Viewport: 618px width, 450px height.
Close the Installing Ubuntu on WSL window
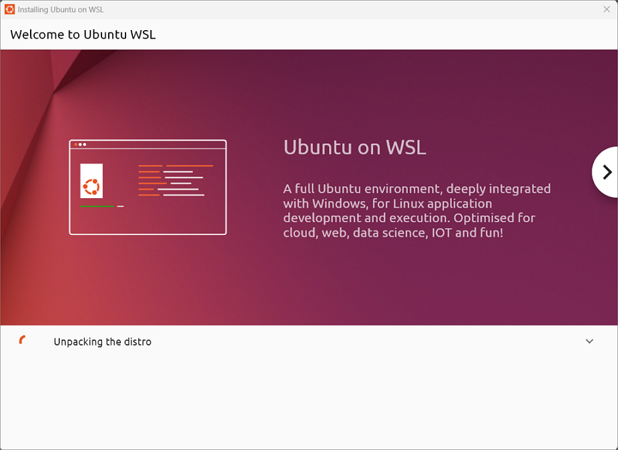tap(607, 9)
